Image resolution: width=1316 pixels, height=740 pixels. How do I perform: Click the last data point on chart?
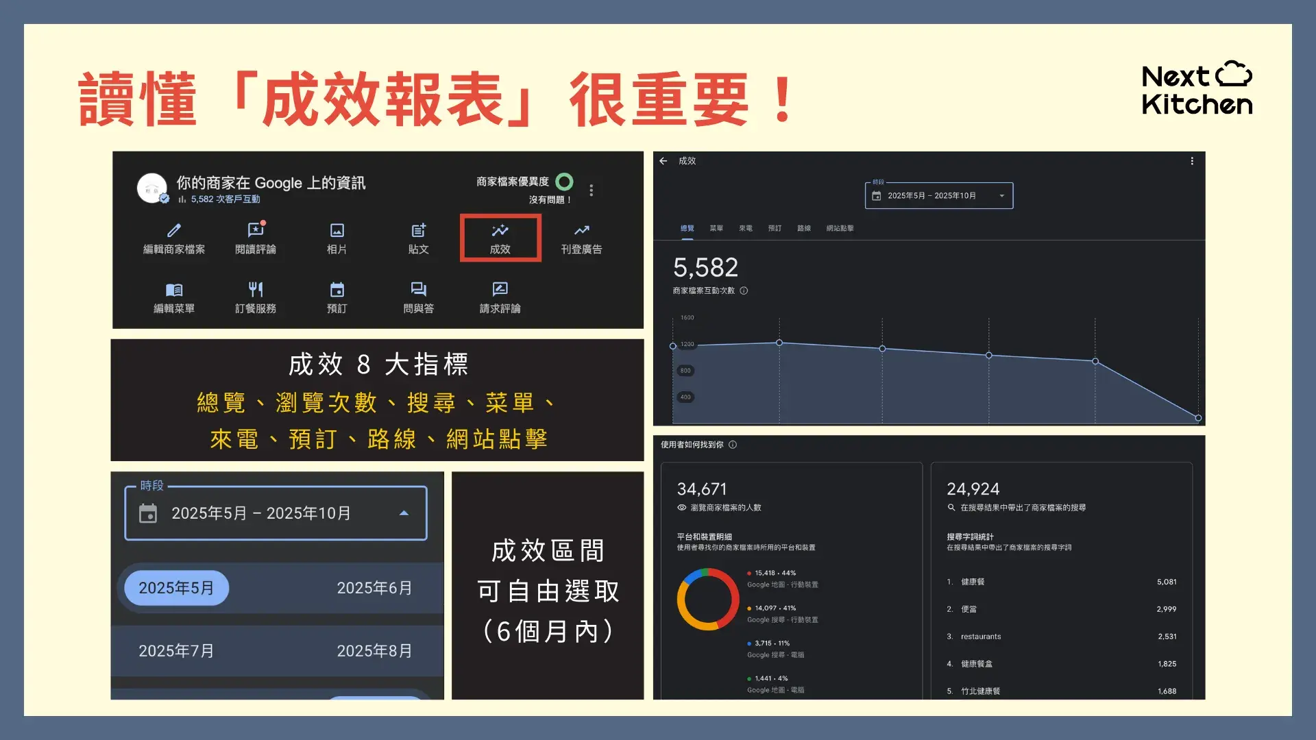point(1198,418)
